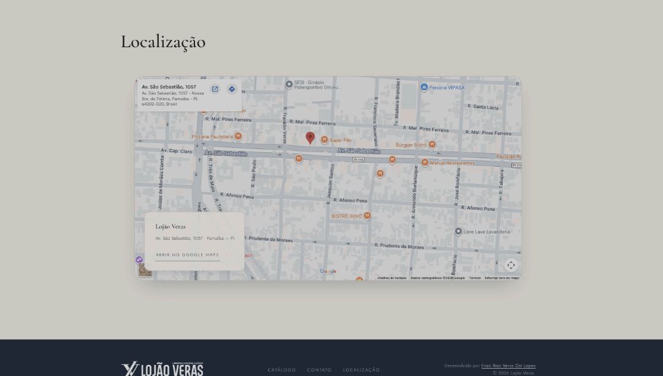Screen dimensions: 663x376
Task: Click the Lojão Veras card heading
Action: click(171, 226)
